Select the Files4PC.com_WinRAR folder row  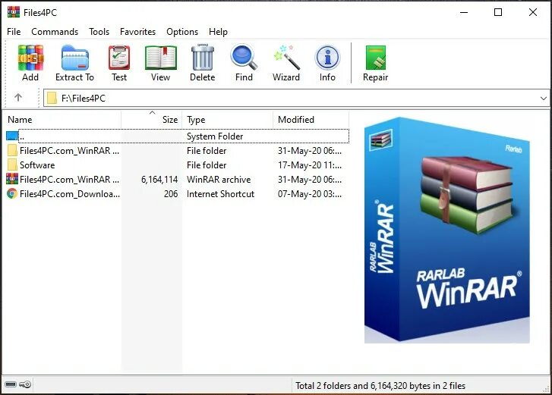[x=176, y=150]
